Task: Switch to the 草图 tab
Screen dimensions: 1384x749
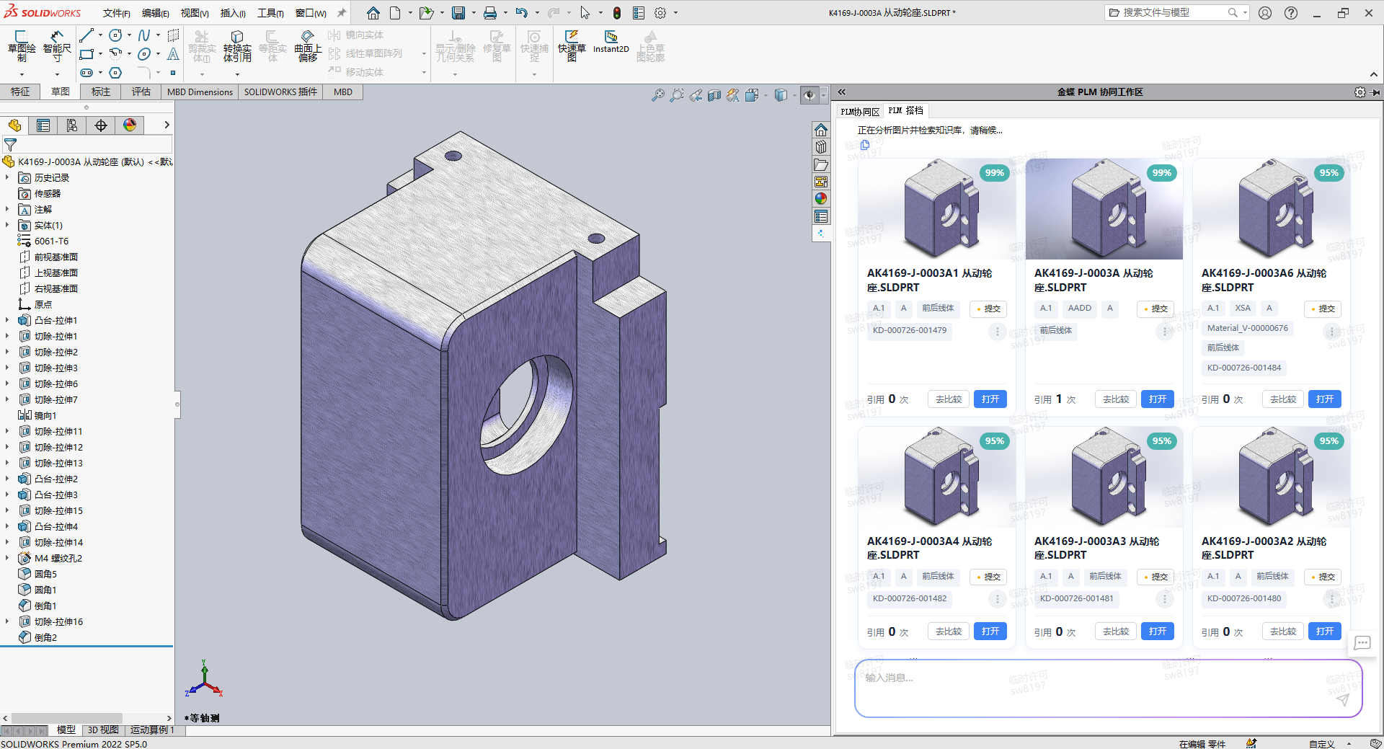Action: pyautogui.click(x=61, y=92)
